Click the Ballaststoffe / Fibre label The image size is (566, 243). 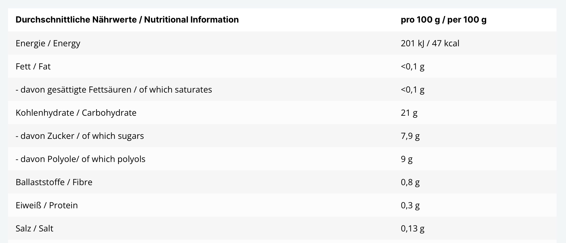(x=54, y=182)
